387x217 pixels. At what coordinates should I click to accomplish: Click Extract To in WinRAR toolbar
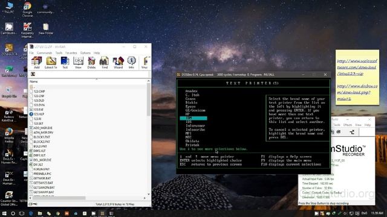[x=51, y=63]
